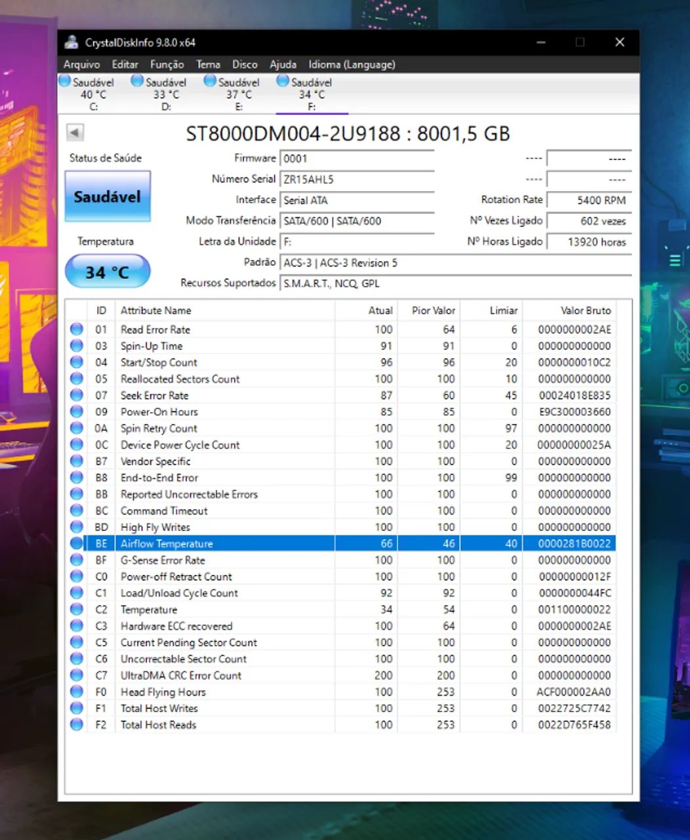Viewport: 690px width, 840px height.
Task: Click the status orb for Airflow Temperature
Action: click(x=77, y=543)
